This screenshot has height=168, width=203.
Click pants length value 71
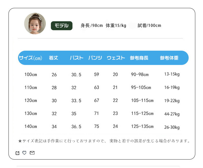click(x=96, y=113)
